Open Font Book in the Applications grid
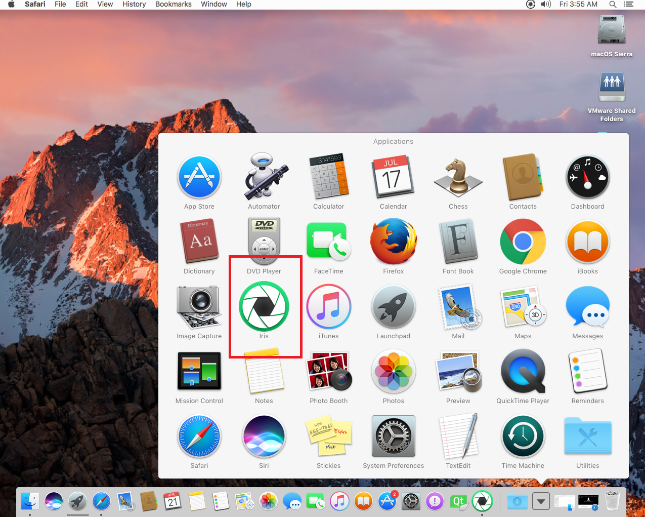 (458, 242)
